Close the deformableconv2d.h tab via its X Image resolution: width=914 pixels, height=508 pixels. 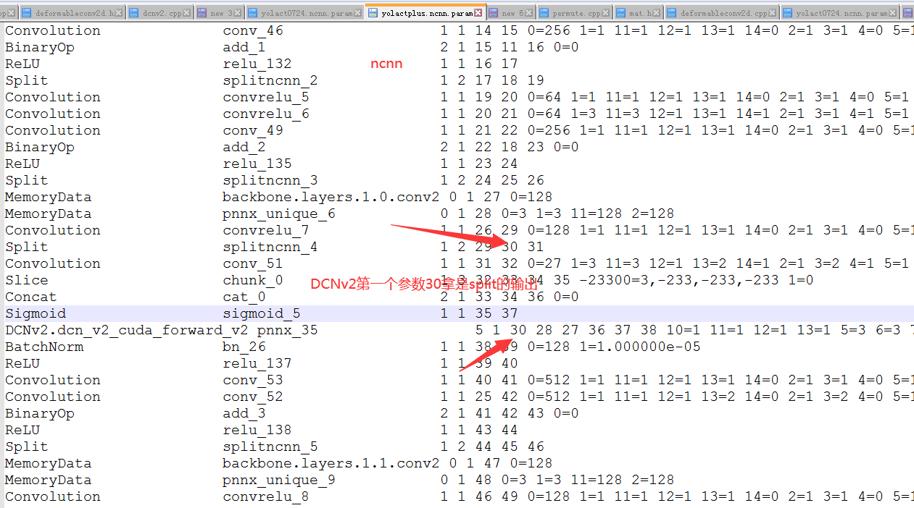119,13
